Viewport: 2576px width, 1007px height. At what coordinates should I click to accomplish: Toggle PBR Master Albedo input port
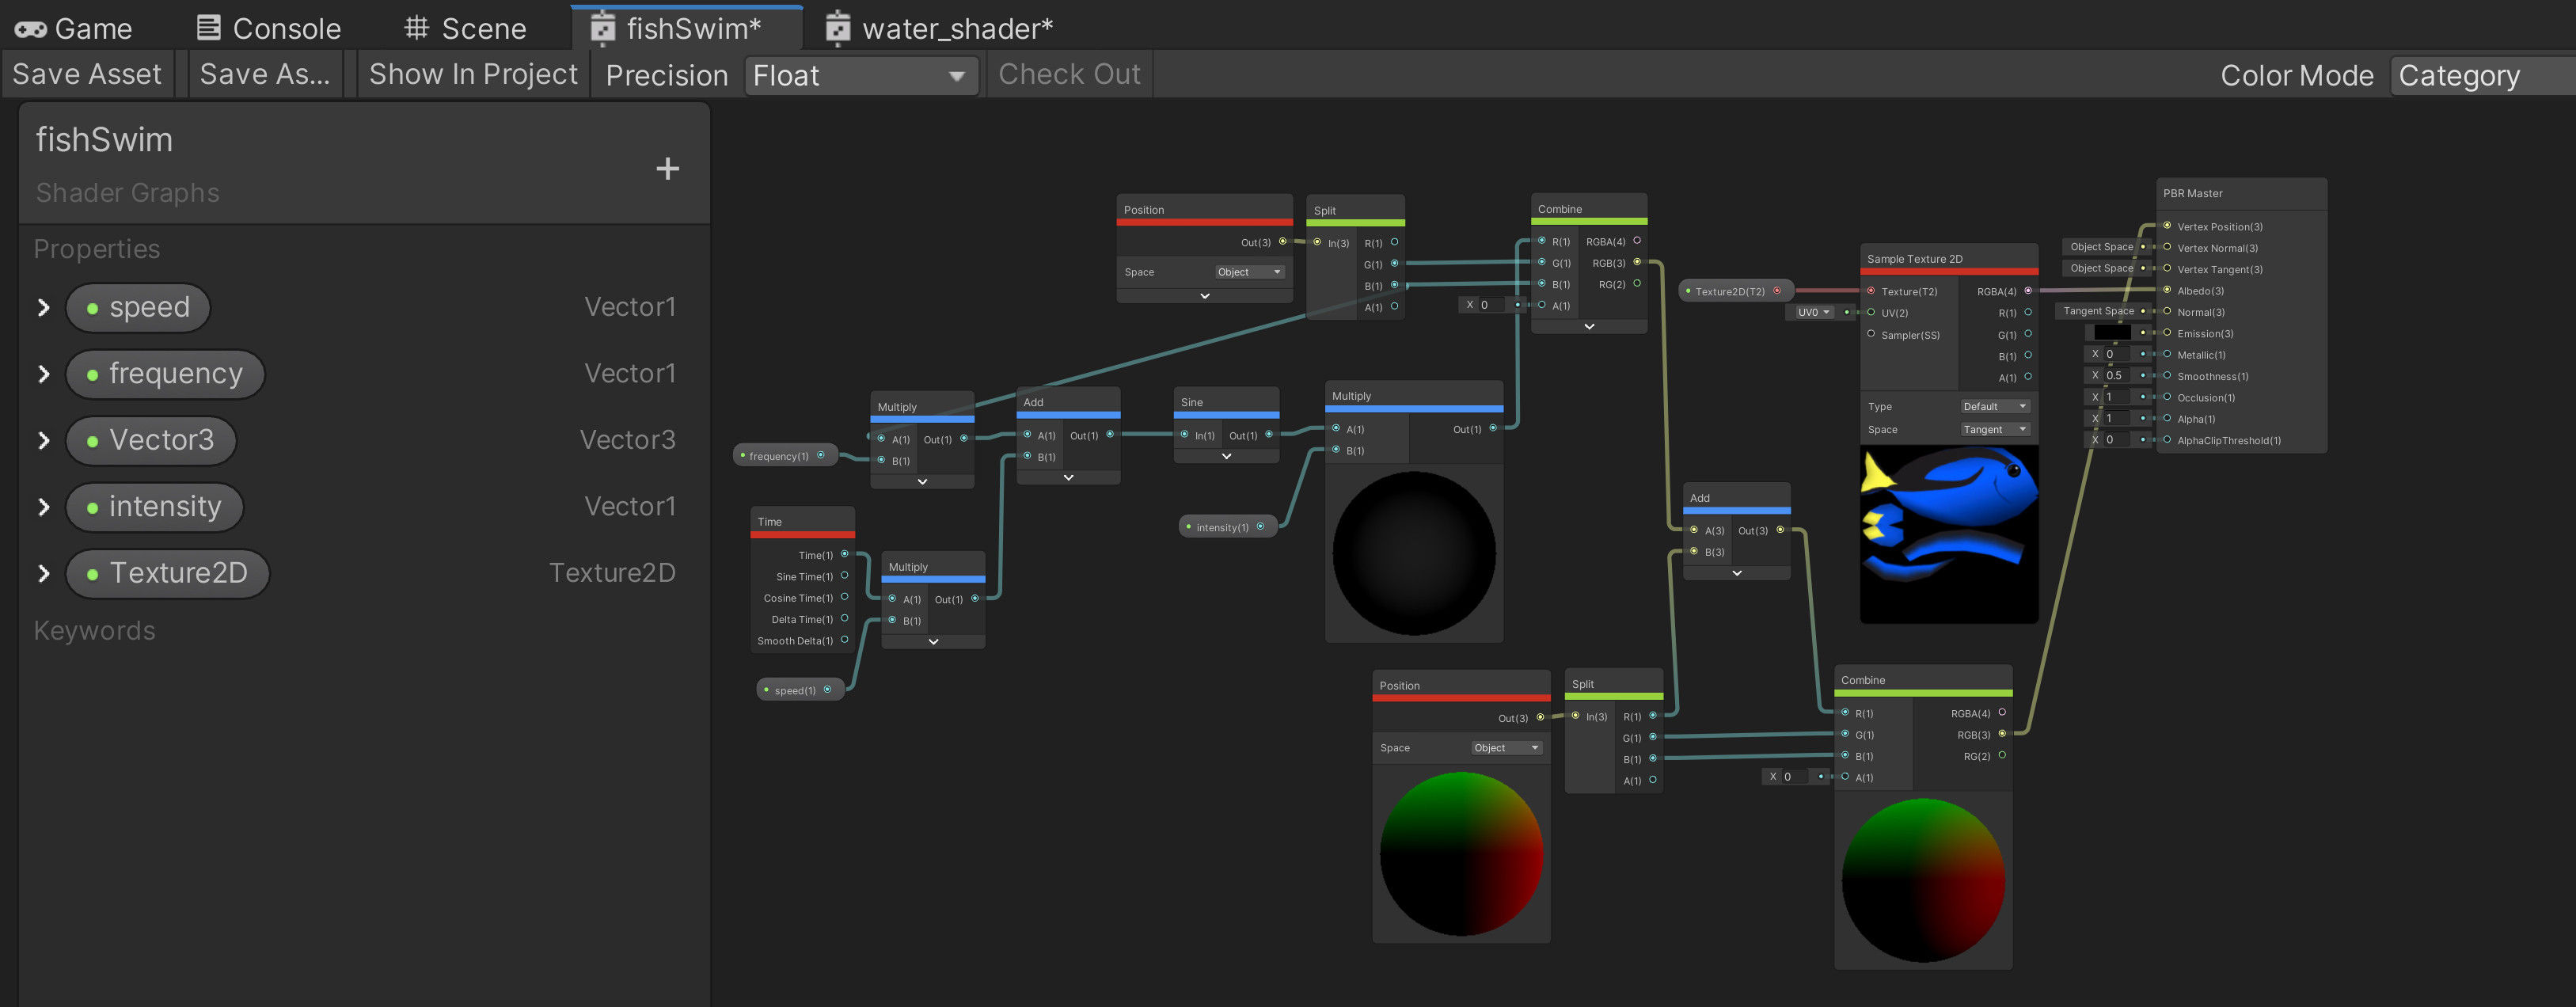pos(2167,290)
